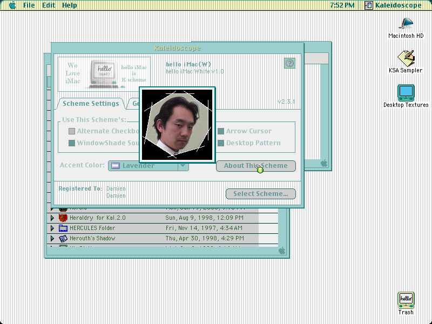Click the menu bar clock 7:52 PM
The width and height of the screenshot is (432, 324).
(342, 5)
